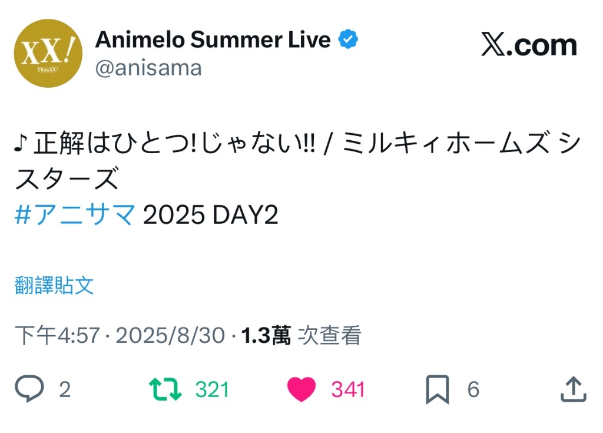Click the 341 likes count
The image size is (603, 433).
click(x=348, y=389)
